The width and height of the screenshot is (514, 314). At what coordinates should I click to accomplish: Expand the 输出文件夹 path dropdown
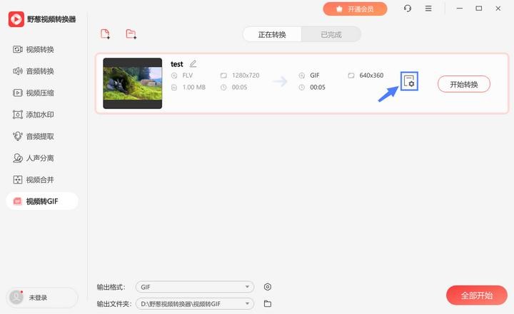(x=196, y=304)
